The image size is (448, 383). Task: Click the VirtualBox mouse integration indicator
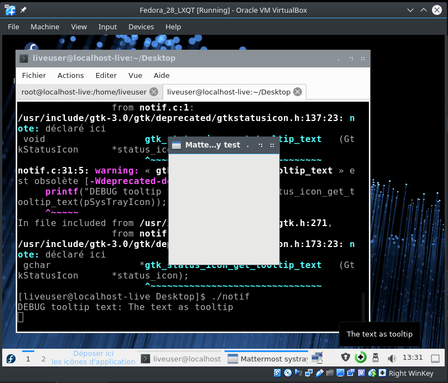pos(372,372)
